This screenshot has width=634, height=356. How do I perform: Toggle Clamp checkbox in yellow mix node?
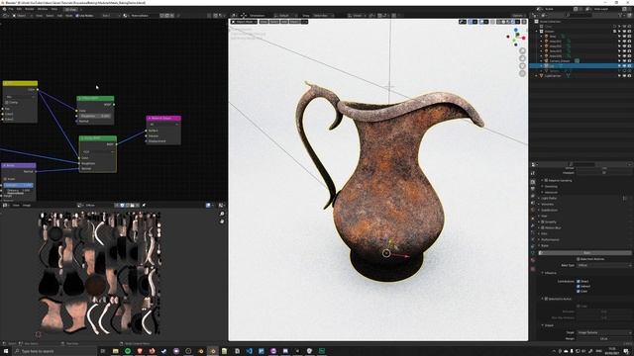coord(7,103)
